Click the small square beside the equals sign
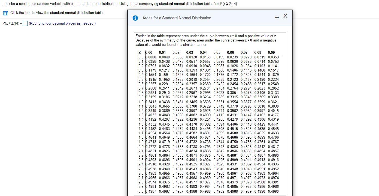This screenshot has width=379, height=196. coord(25,23)
